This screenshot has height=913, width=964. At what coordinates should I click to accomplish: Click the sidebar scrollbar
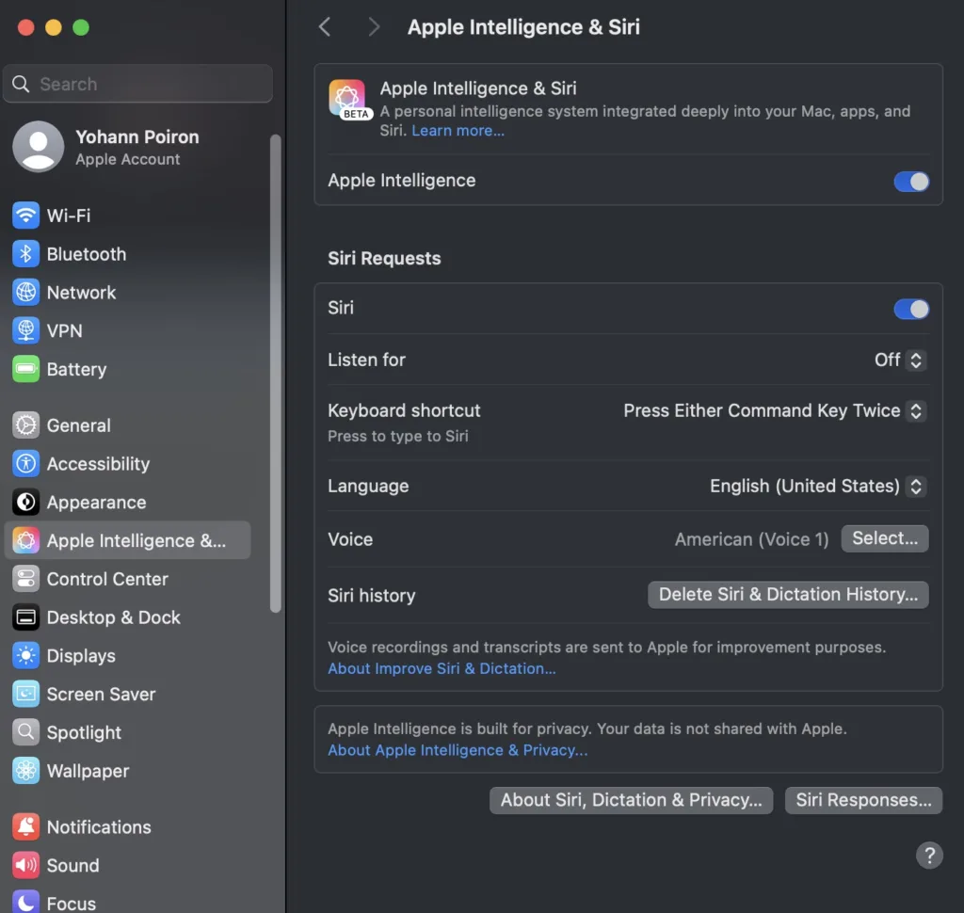point(276,373)
